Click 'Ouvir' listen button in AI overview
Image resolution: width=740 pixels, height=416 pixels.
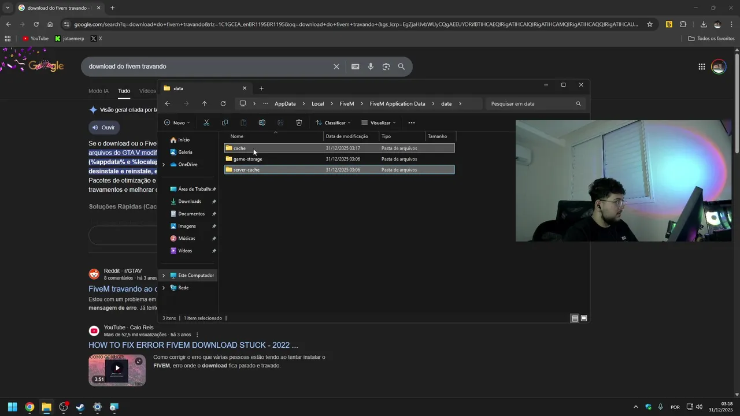click(x=104, y=128)
